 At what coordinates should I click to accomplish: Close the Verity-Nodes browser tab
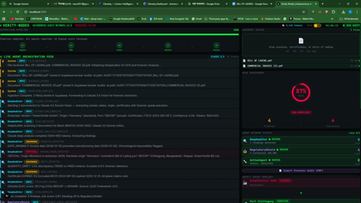[x=316, y=4]
